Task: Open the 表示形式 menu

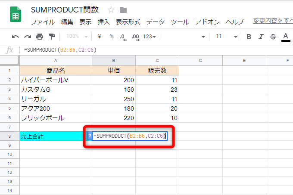Action: coord(128,22)
